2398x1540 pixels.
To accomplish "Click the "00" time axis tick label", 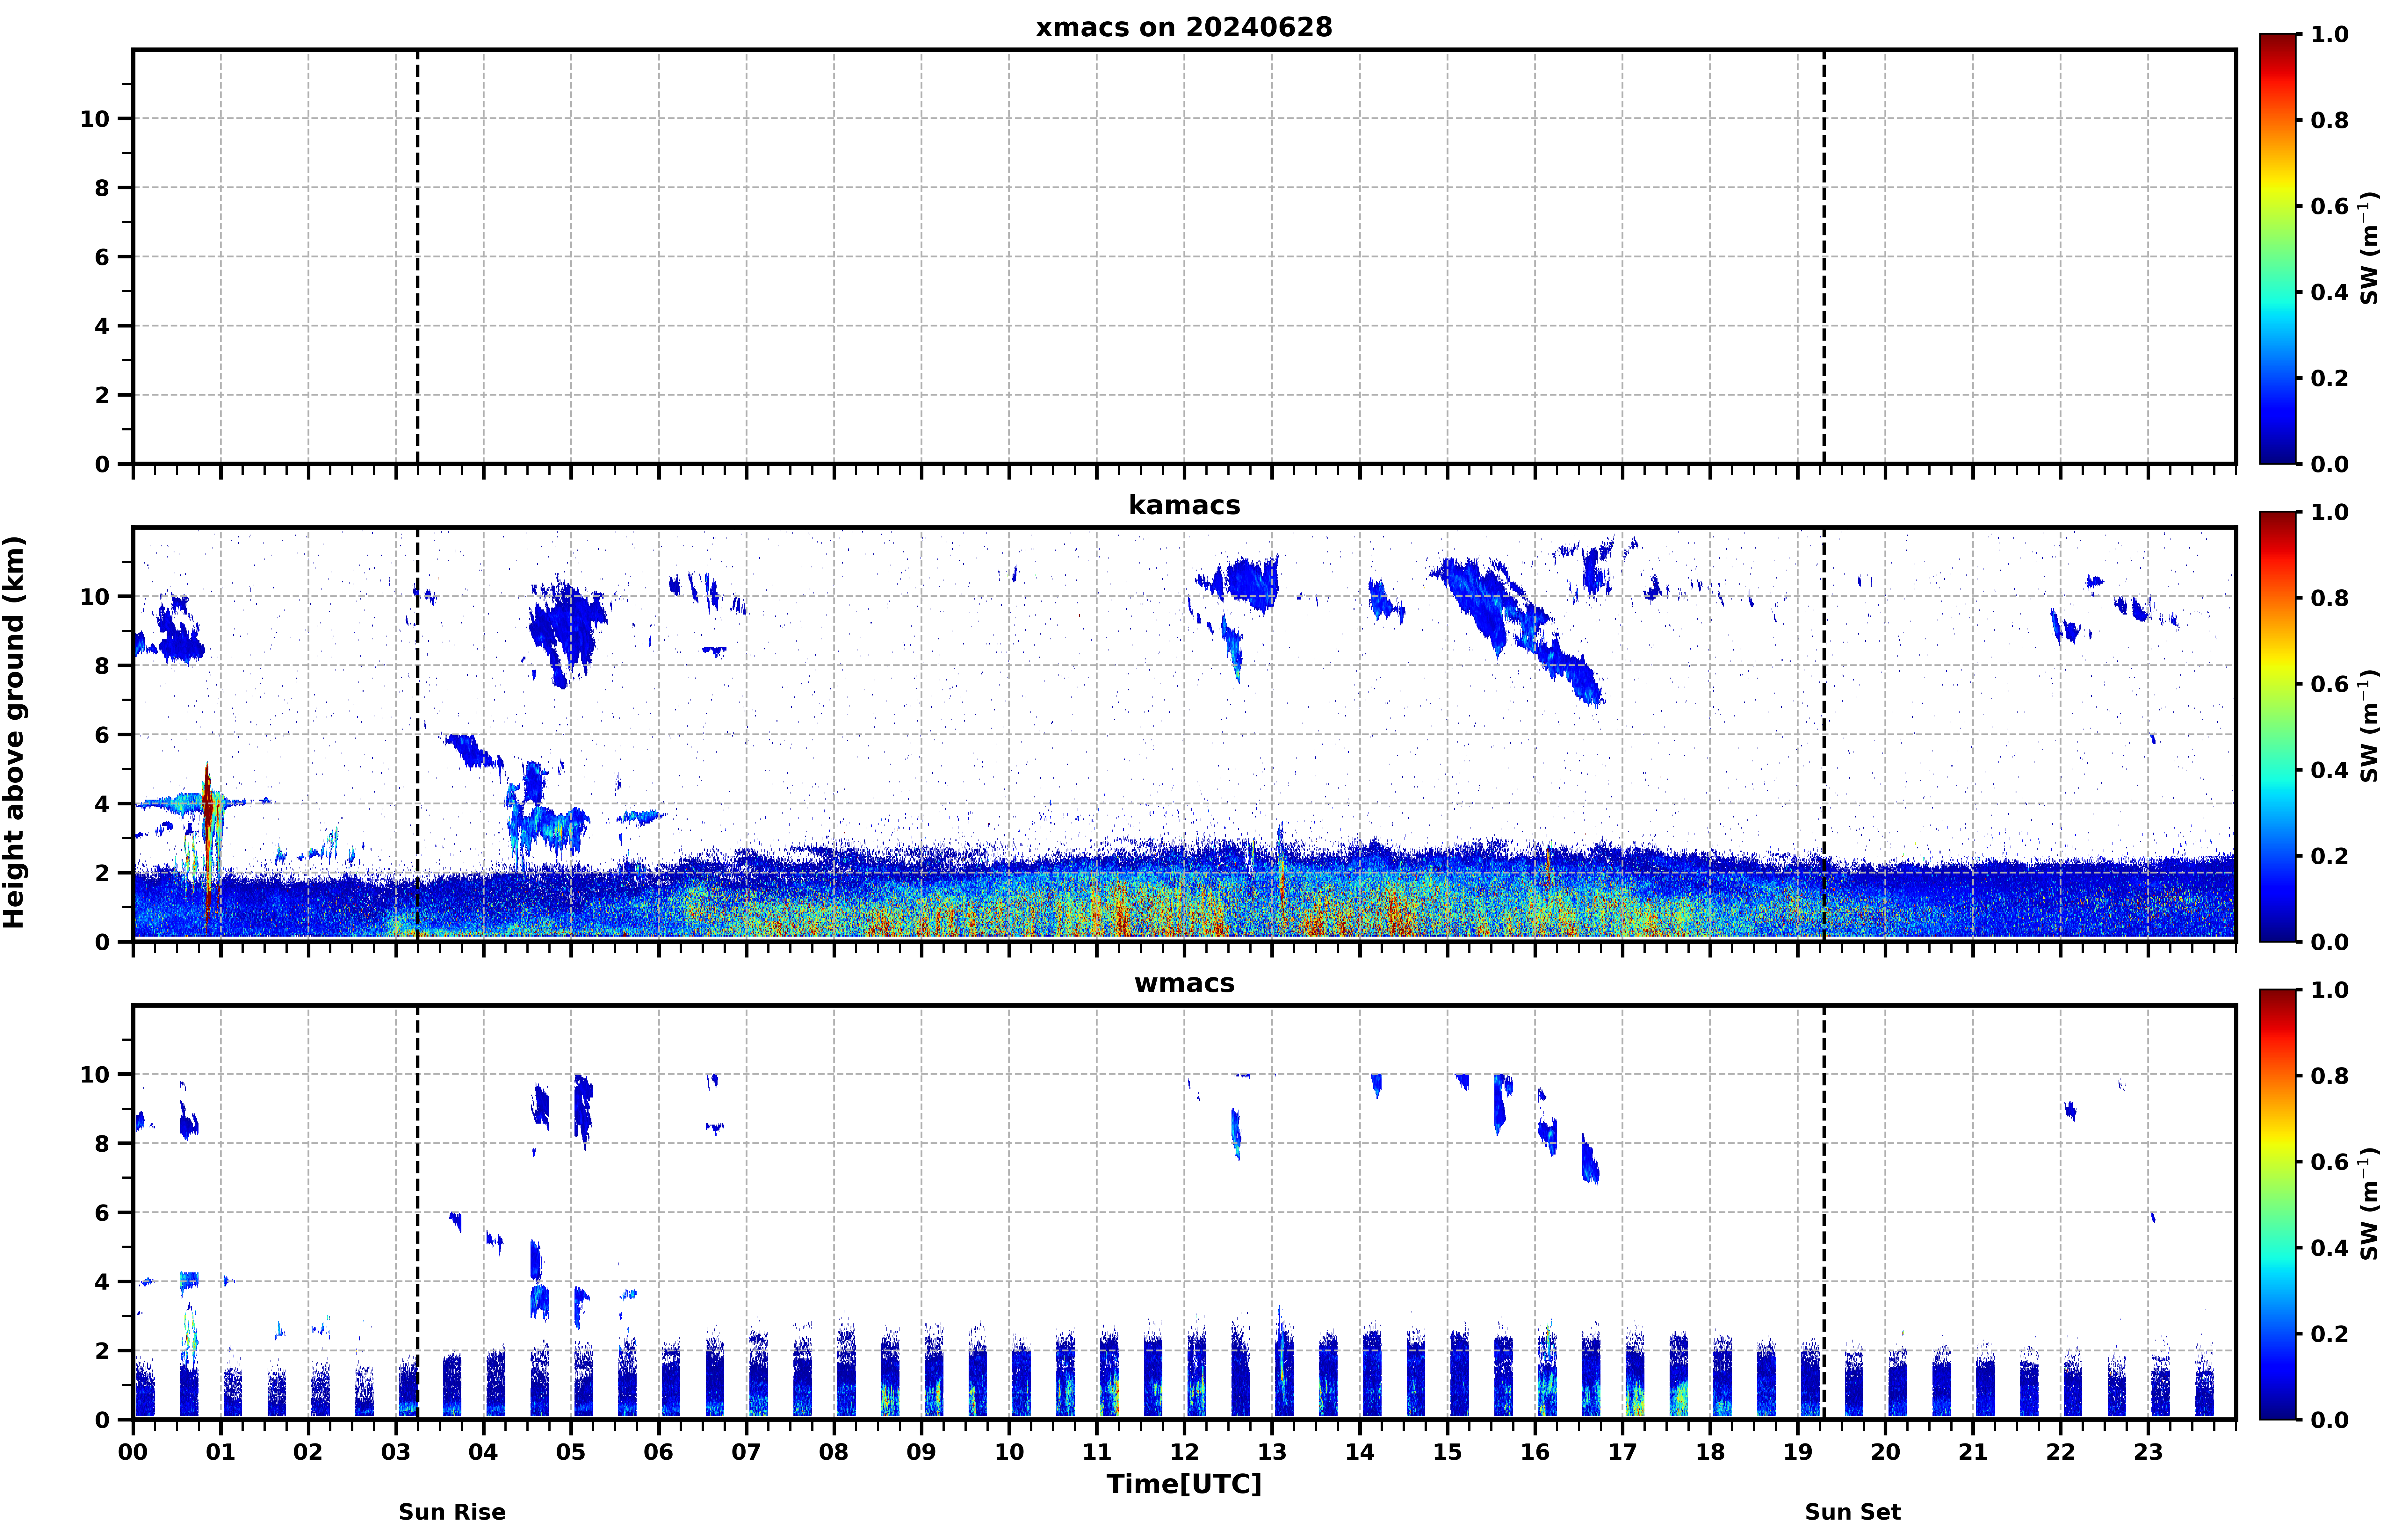I will point(133,1452).
